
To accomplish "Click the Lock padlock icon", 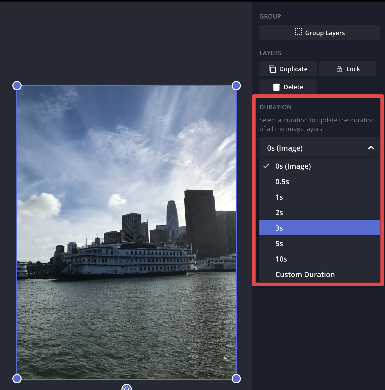I will [x=339, y=69].
